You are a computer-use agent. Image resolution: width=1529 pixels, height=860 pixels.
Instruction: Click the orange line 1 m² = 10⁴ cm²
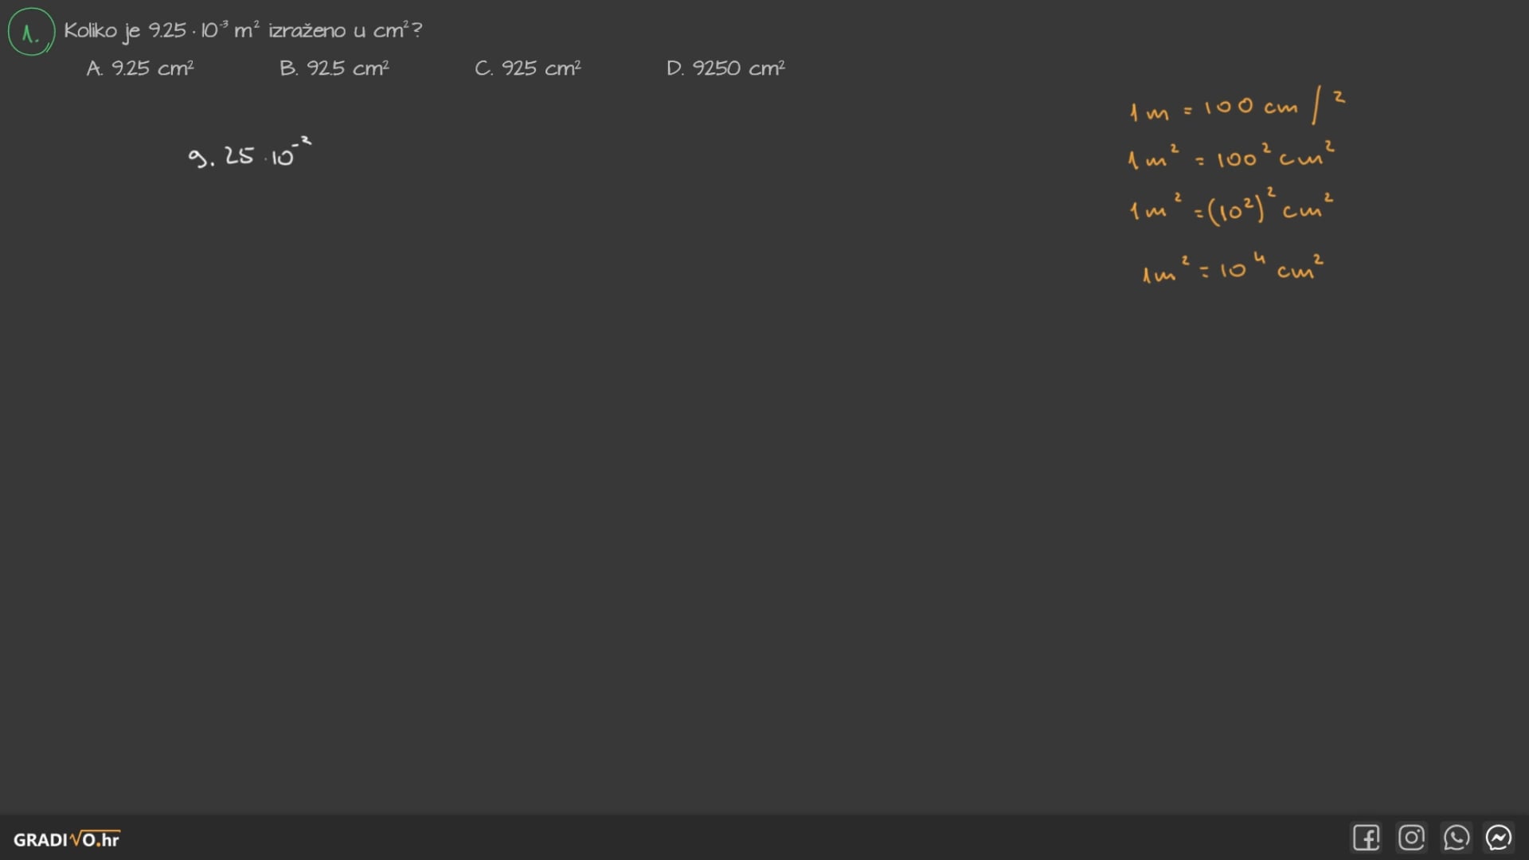(1233, 270)
